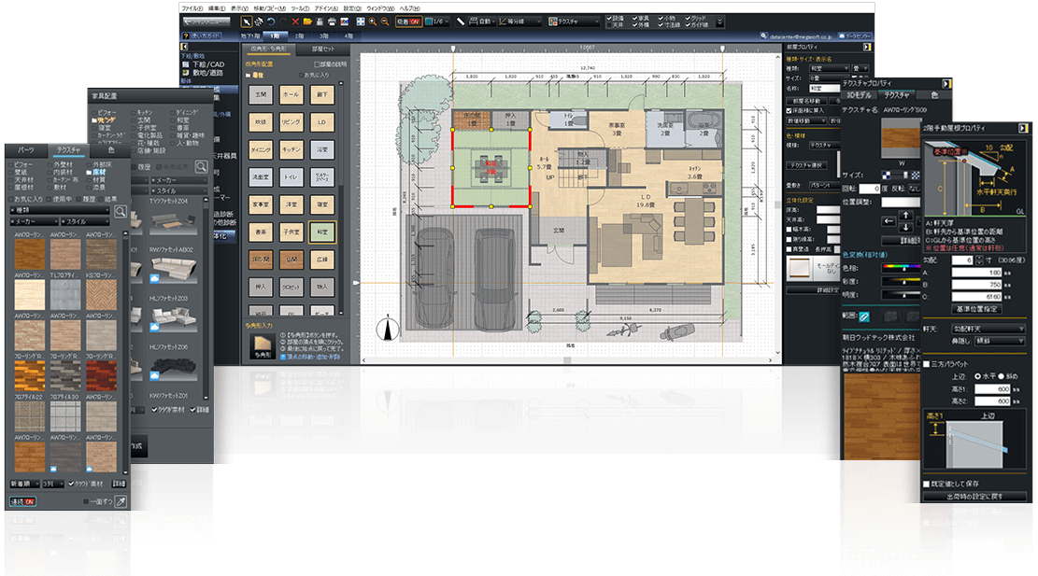
Task: Enable the 三方パラペット checkbox
Action: click(x=926, y=363)
